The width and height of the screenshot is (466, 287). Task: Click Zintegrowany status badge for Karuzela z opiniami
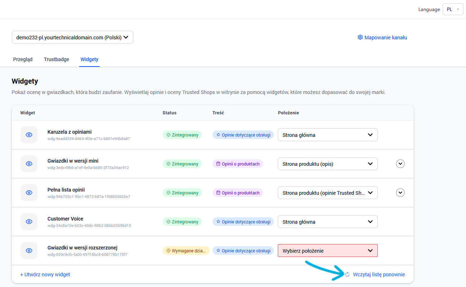click(x=182, y=135)
